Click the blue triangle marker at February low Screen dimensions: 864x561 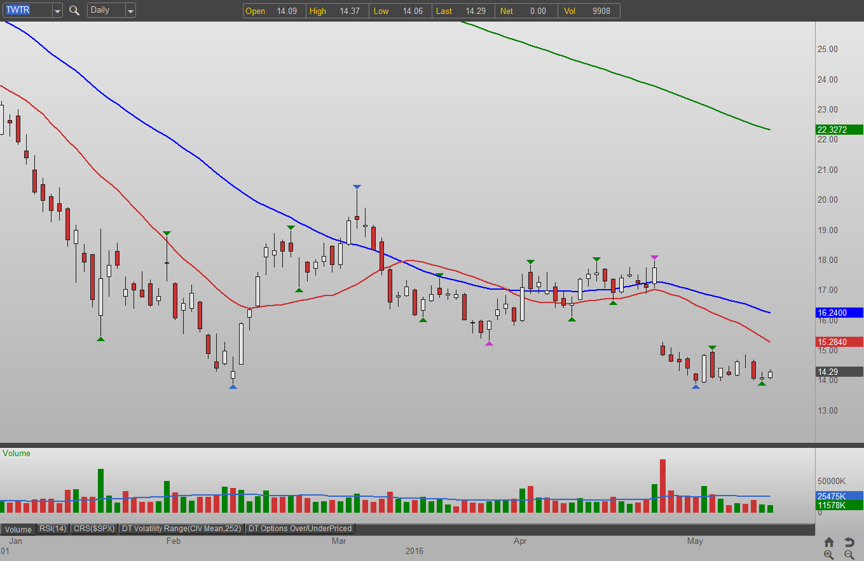[x=233, y=386]
